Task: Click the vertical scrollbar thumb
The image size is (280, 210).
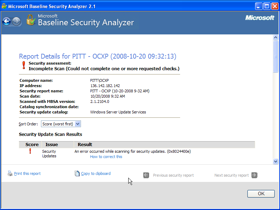Action: 275,57
